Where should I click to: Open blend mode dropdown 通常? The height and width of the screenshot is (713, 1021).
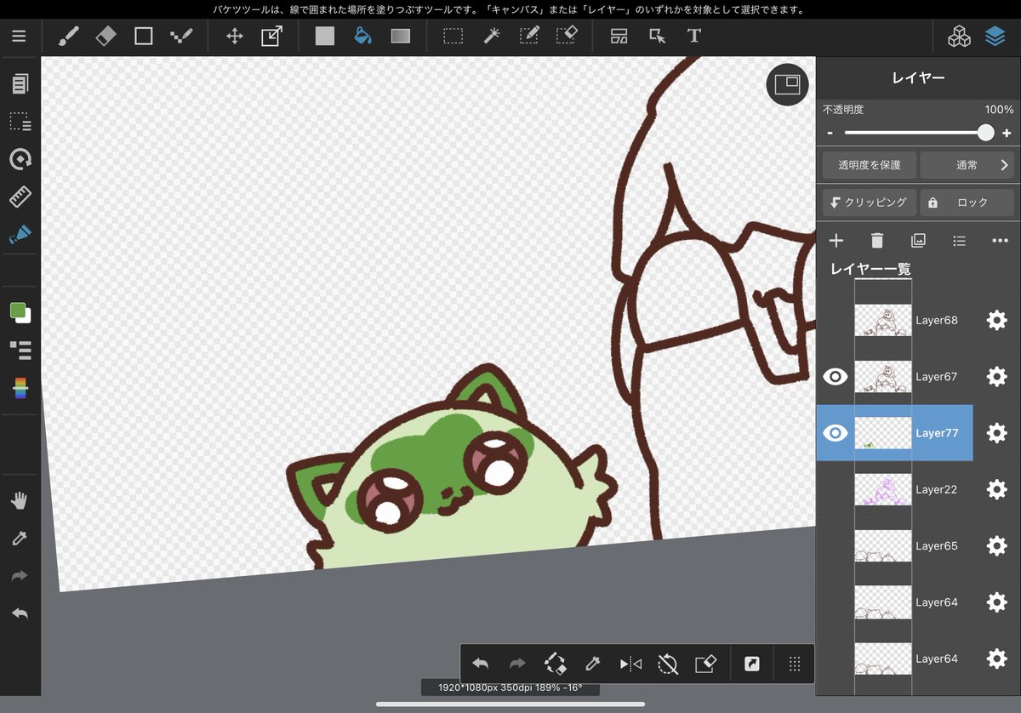pyautogui.click(x=967, y=165)
